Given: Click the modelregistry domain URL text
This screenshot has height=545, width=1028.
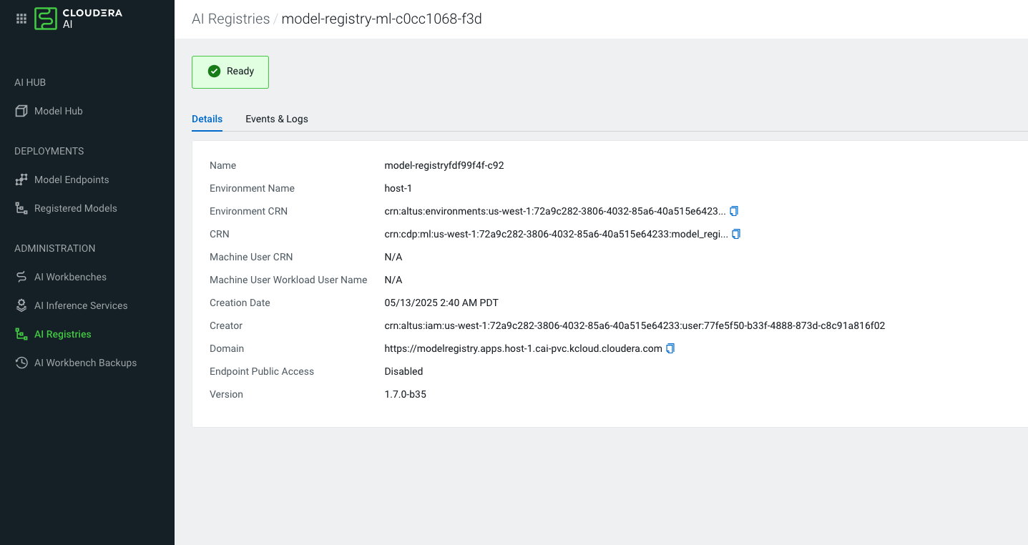Looking at the screenshot, I should coord(523,348).
